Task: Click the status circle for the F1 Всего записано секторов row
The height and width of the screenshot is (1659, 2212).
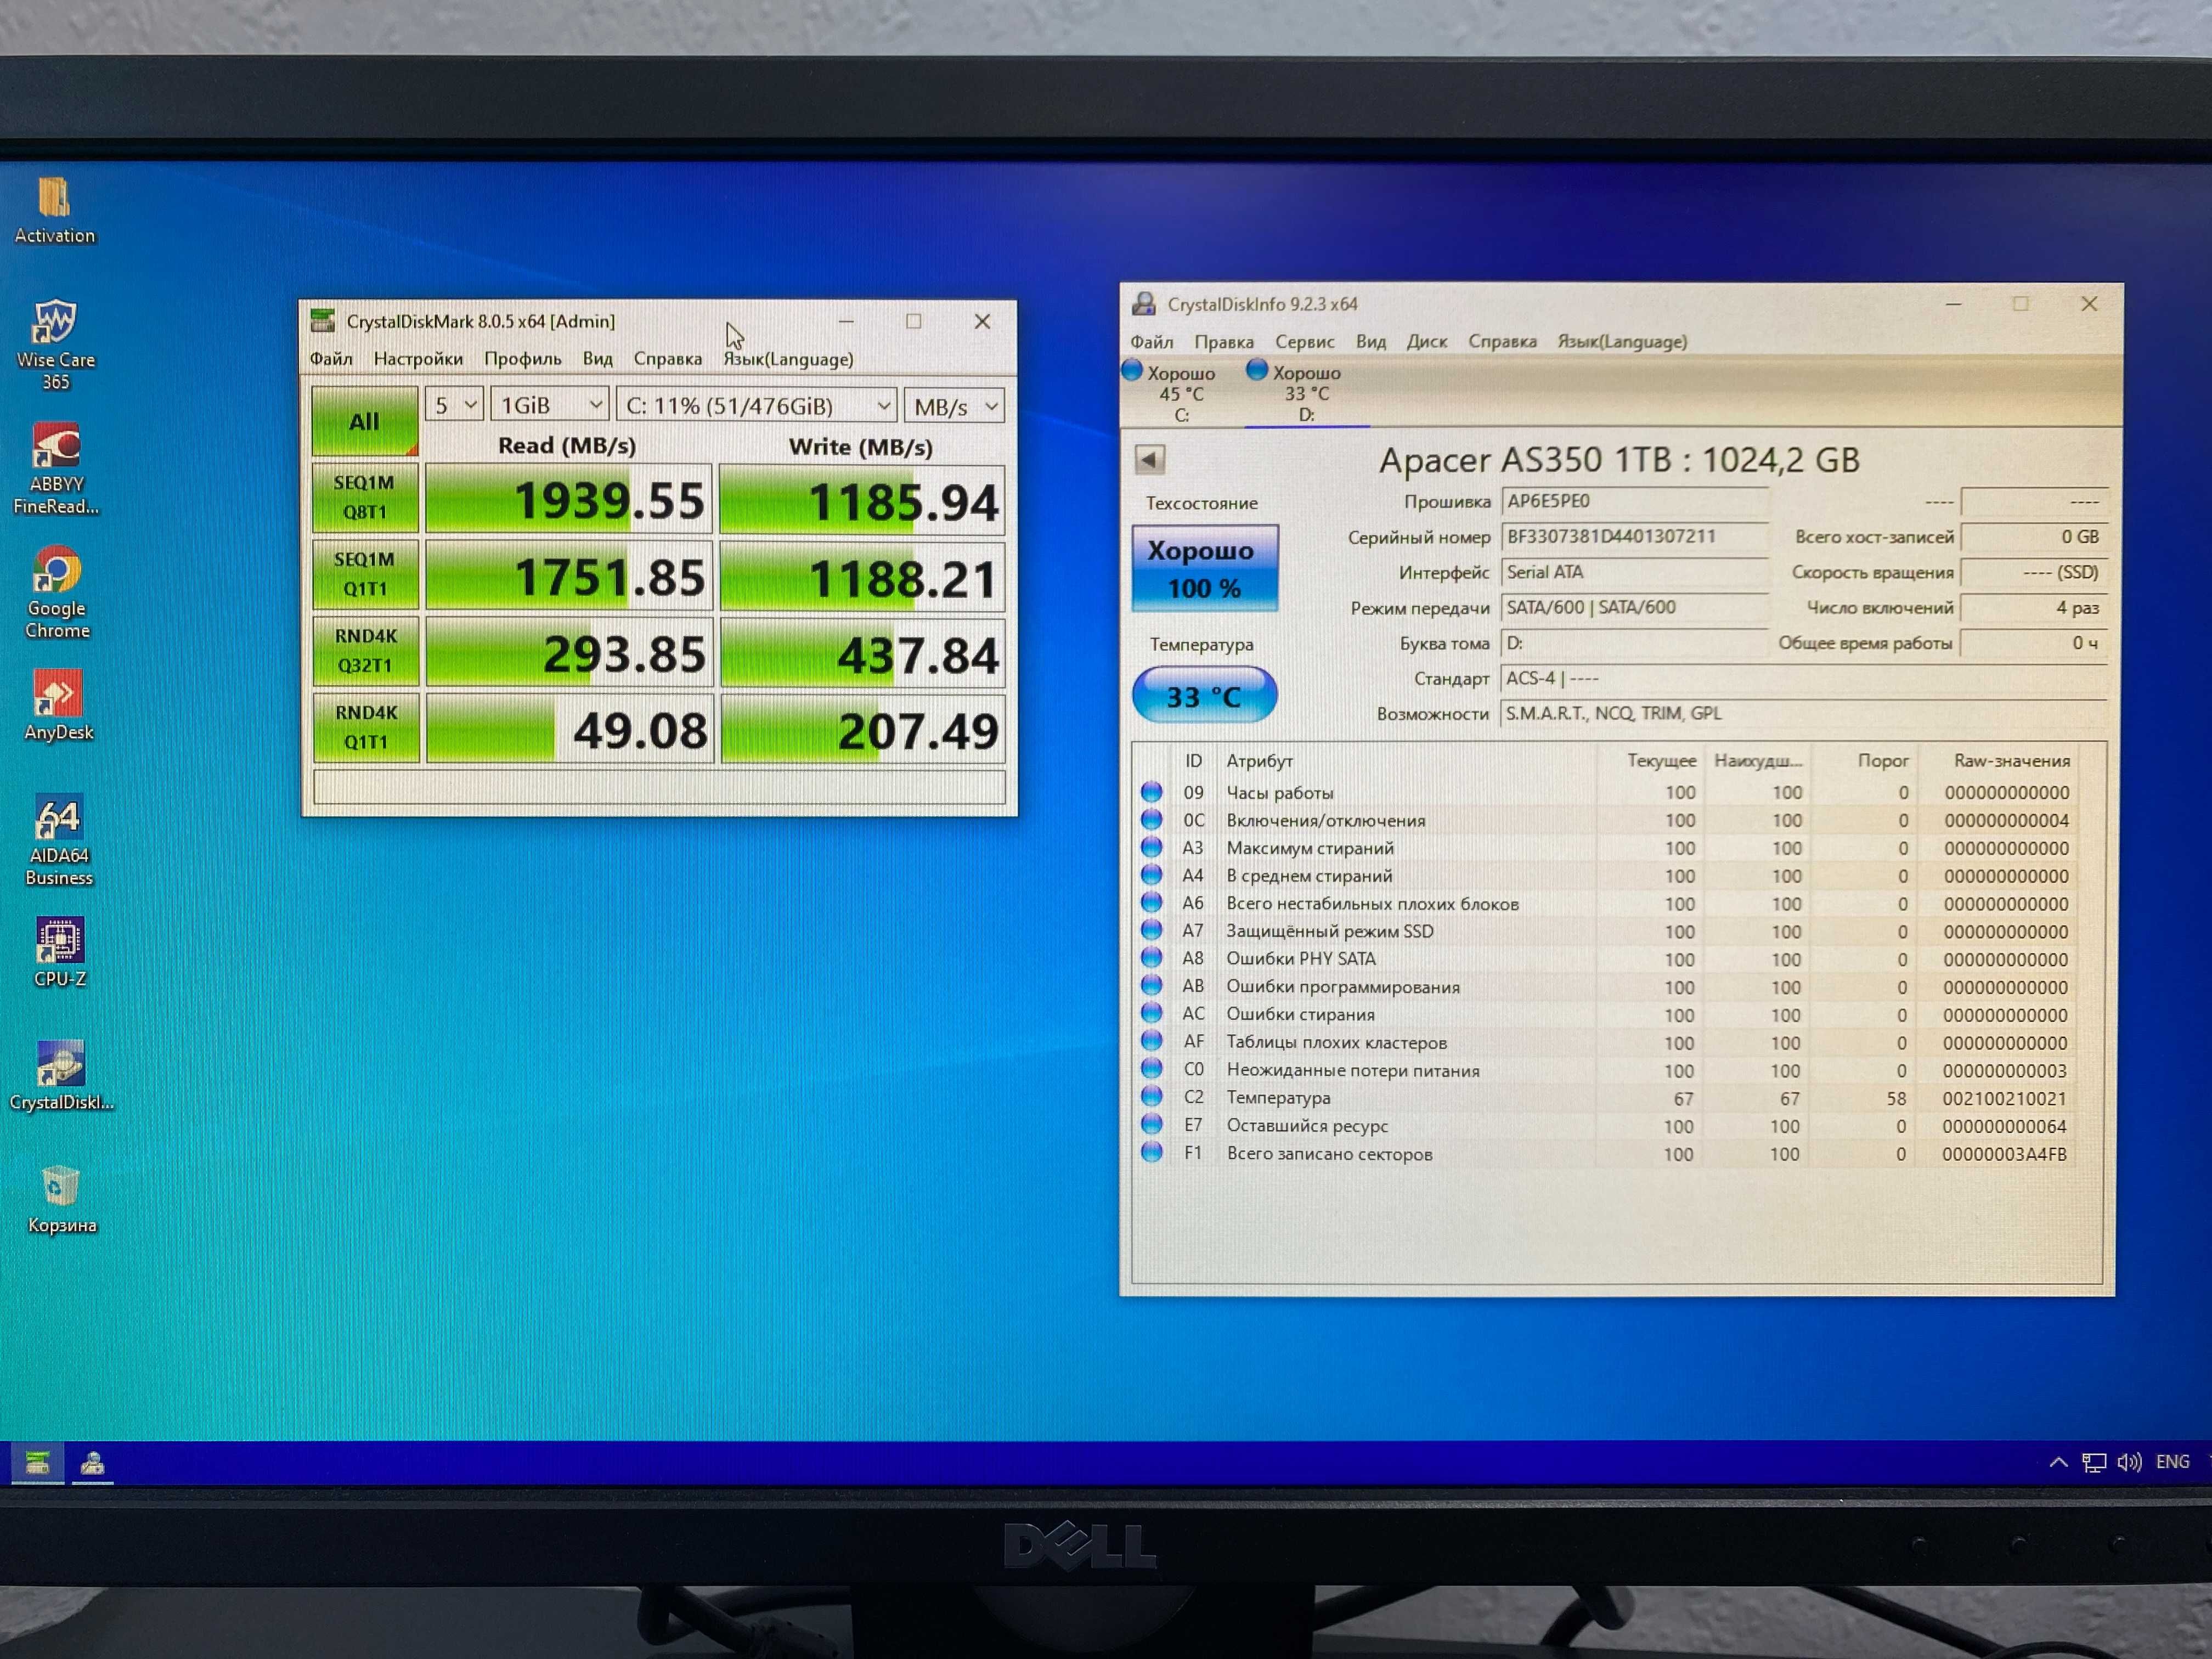Action: click(1152, 1152)
